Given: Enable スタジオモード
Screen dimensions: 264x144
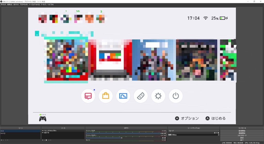Looking at the screenshot, I should click(242, 136).
